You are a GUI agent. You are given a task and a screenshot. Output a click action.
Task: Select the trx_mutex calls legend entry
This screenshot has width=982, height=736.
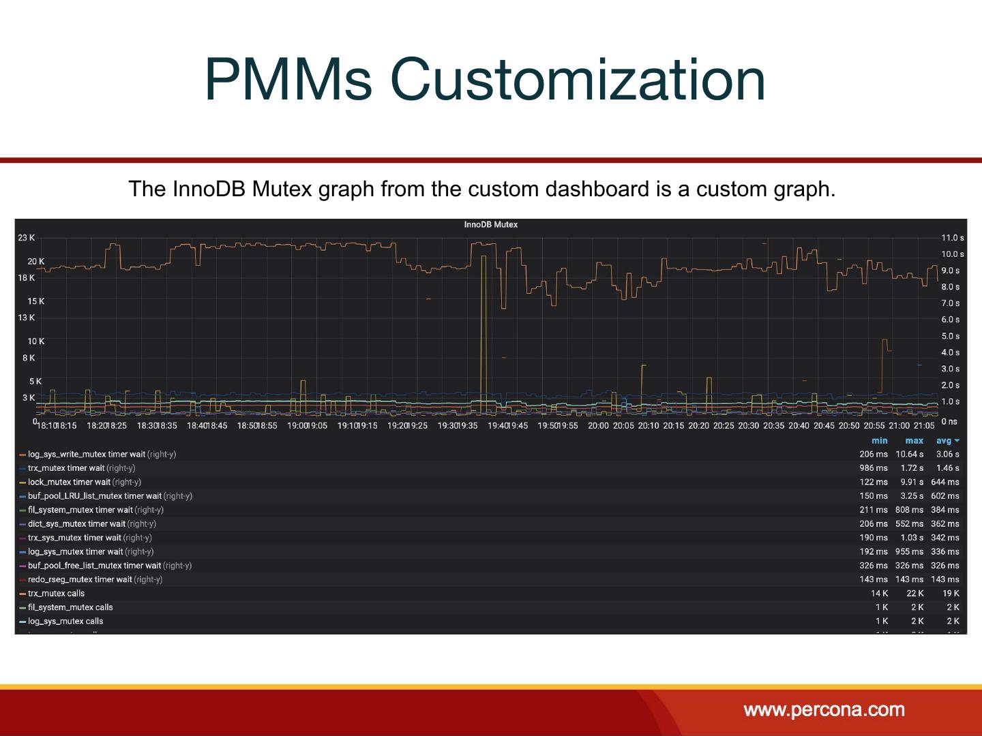pos(56,594)
